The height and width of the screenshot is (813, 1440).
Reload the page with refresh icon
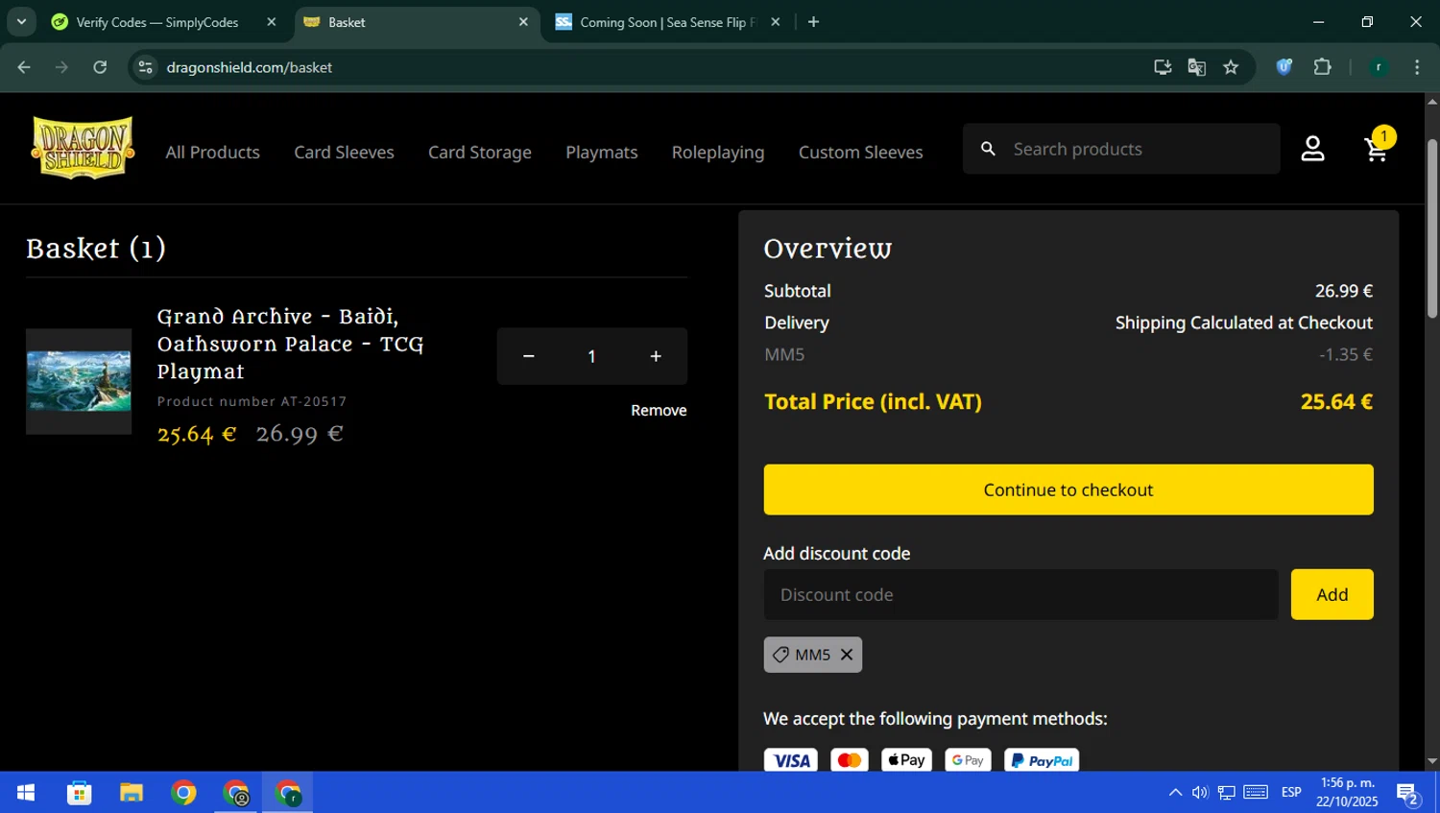tap(100, 67)
